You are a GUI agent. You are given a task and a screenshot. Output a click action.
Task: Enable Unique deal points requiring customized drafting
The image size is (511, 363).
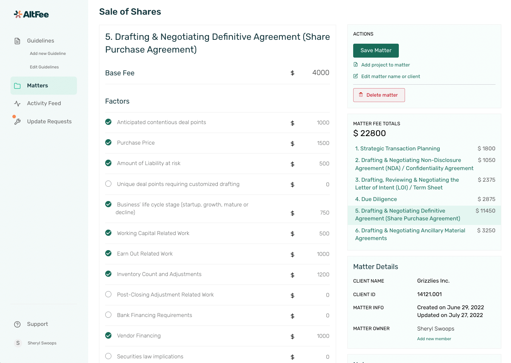(108, 184)
